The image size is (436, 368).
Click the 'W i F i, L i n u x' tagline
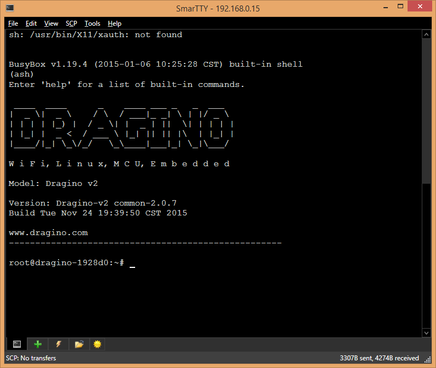pyautogui.click(x=119, y=163)
